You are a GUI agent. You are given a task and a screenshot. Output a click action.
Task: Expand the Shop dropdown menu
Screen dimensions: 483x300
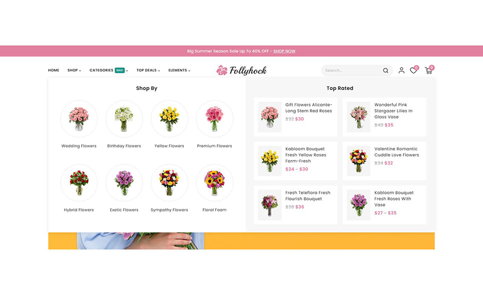[74, 70]
